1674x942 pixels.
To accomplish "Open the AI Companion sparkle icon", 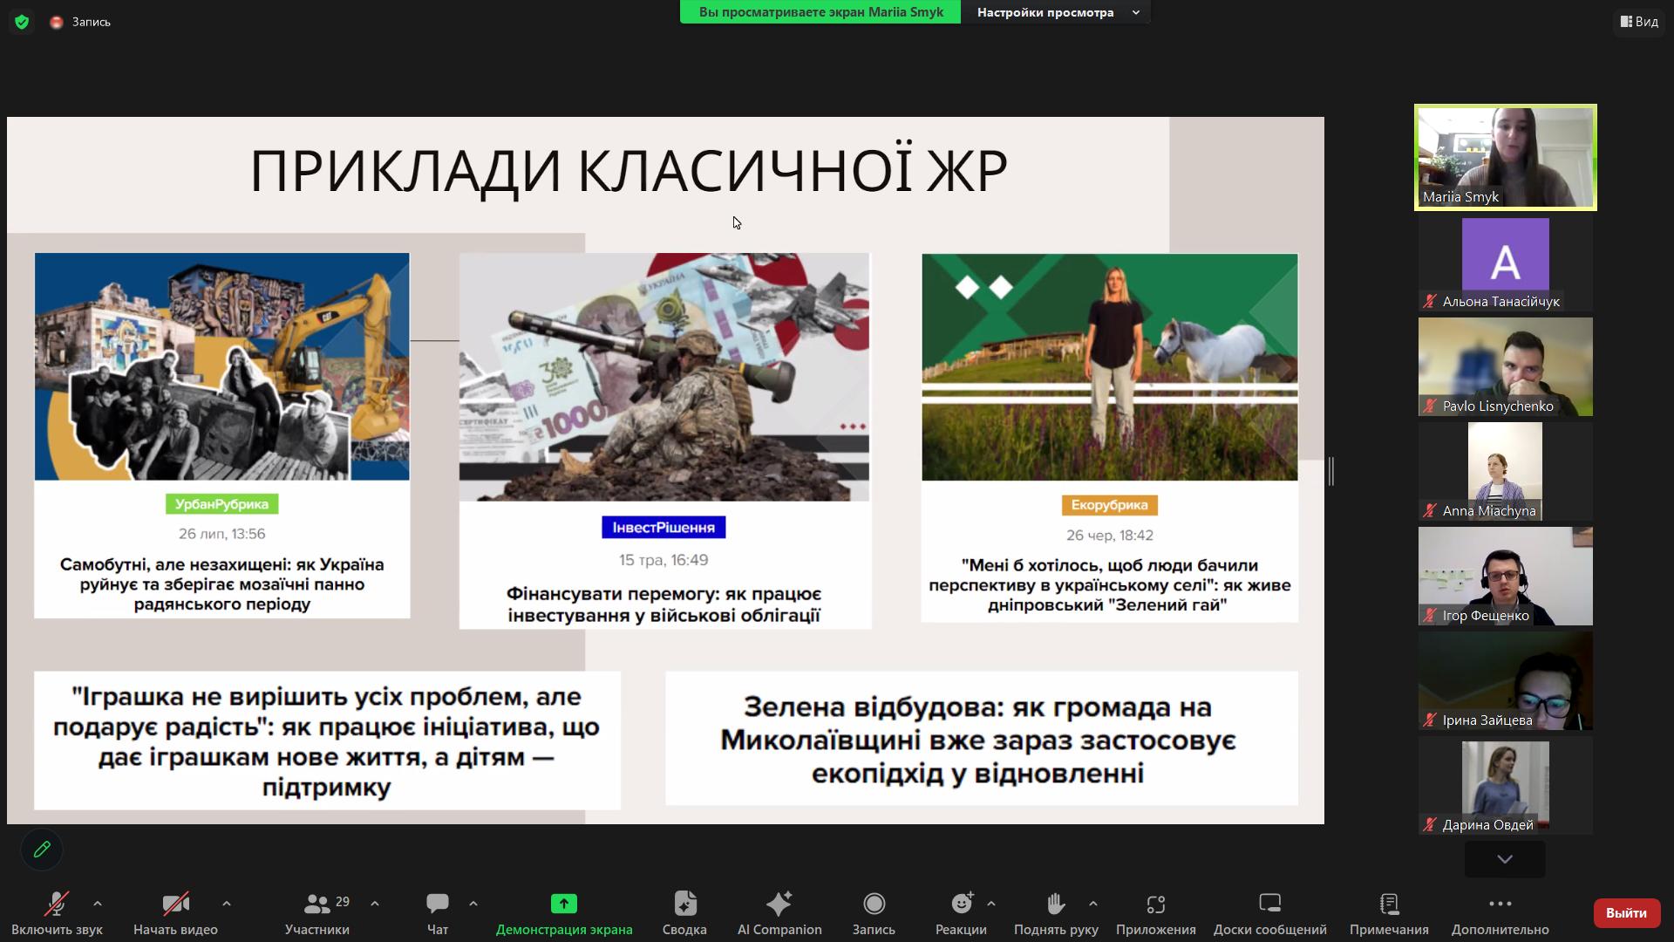I will pyautogui.click(x=779, y=904).
